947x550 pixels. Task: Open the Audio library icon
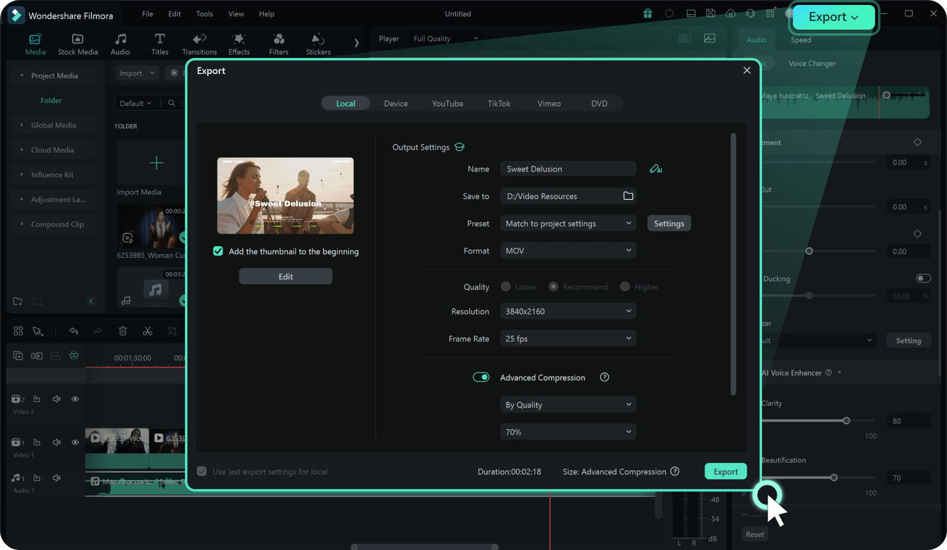point(121,39)
